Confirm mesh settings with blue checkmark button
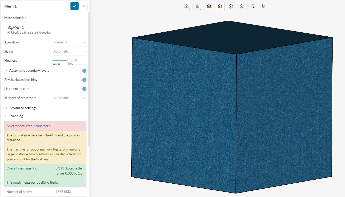 [x=74, y=6]
